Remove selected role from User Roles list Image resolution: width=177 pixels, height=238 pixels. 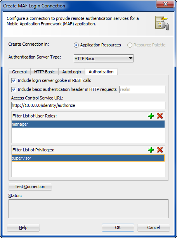click(x=160, y=116)
